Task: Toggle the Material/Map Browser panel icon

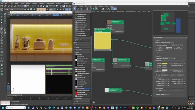Action: [112, 9]
